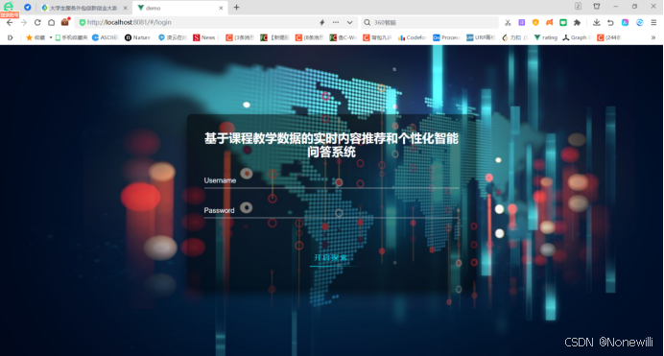Expand the address bar dropdown chevron
The image size is (664, 356).
[350, 22]
